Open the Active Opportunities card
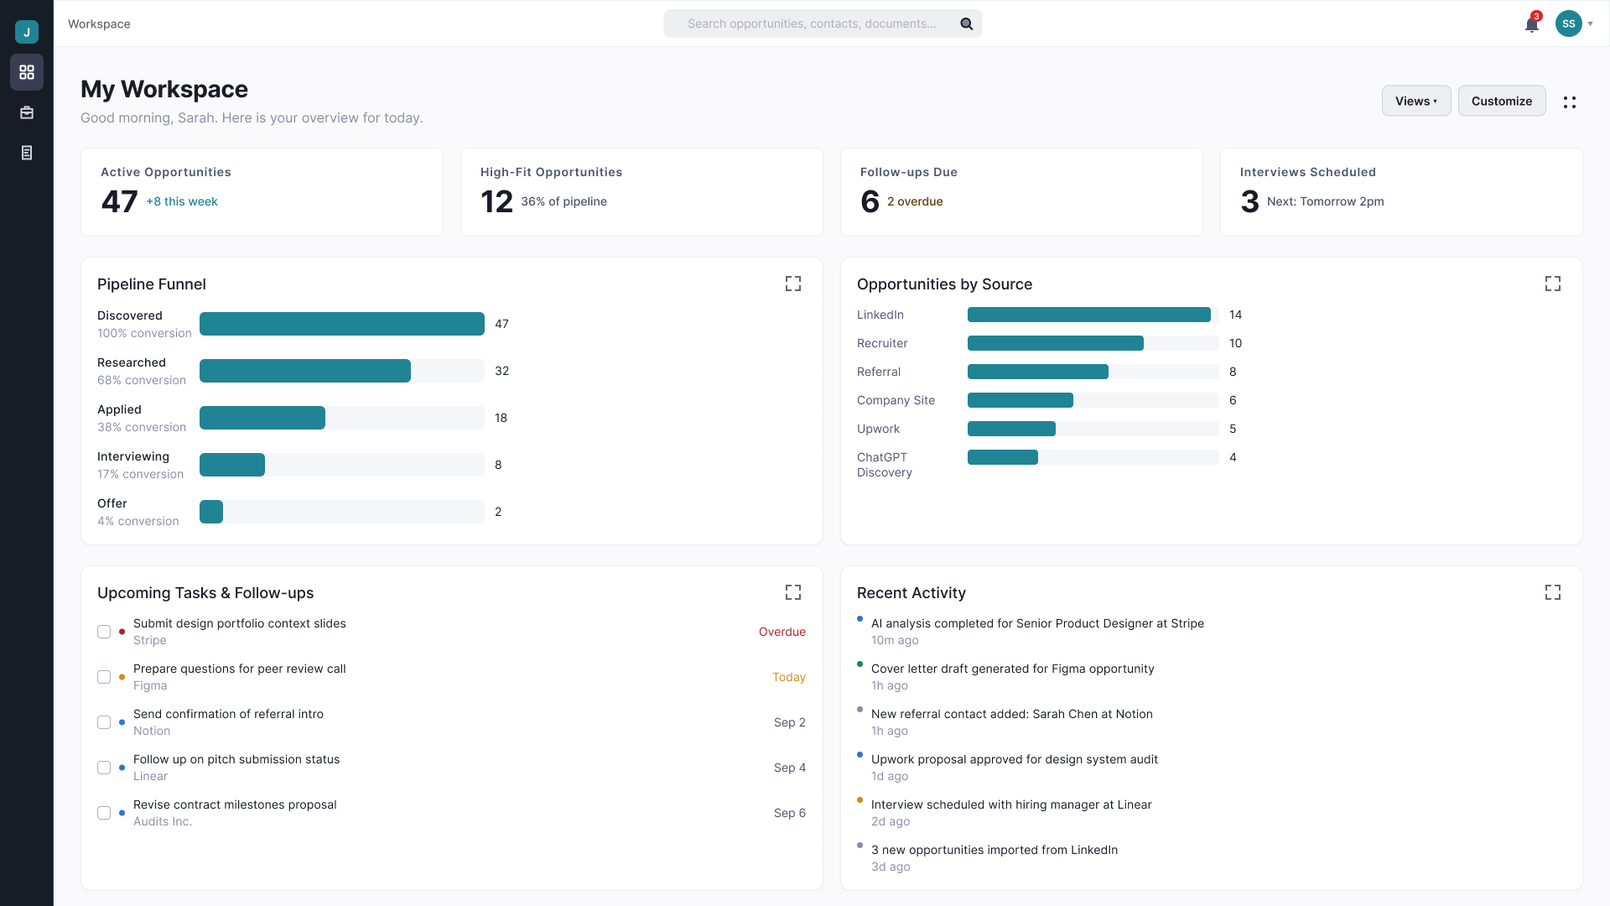The height and width of the screenshot is (906, 1610). coord(262,192)
